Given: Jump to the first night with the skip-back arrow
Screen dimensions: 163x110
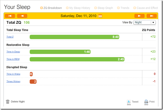Looking at the screenshot, I should (x=10, y=16).
